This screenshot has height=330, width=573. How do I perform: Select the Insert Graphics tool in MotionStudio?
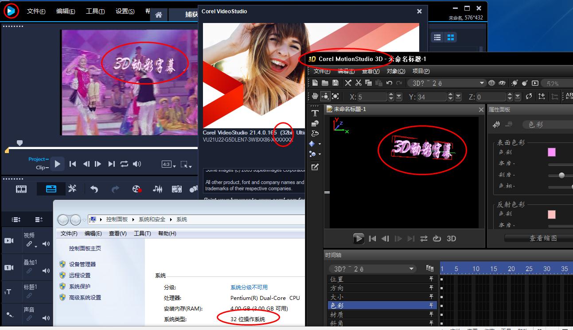click(x=315, y=134)
